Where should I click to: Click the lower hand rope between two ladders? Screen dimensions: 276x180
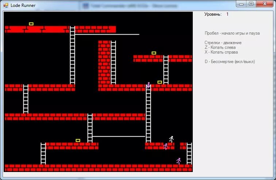tap(119, 136)
